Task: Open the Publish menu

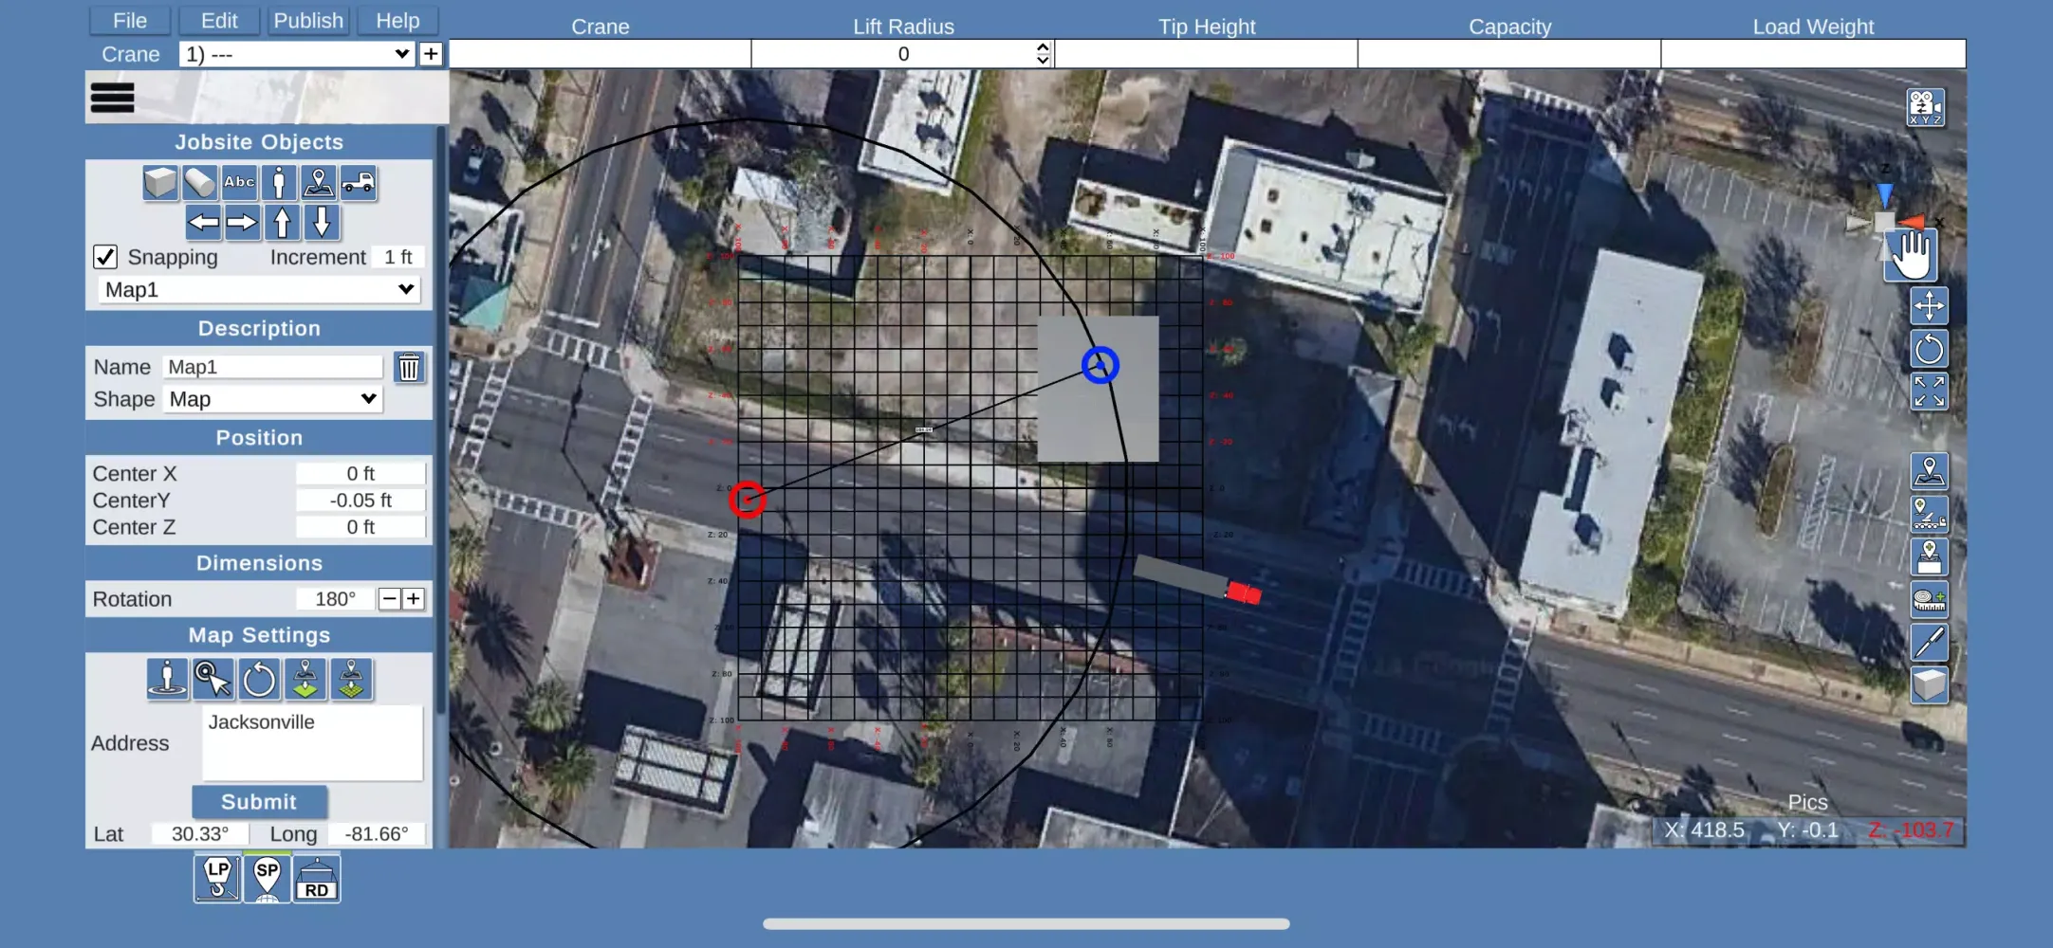Action: [308, 21]
